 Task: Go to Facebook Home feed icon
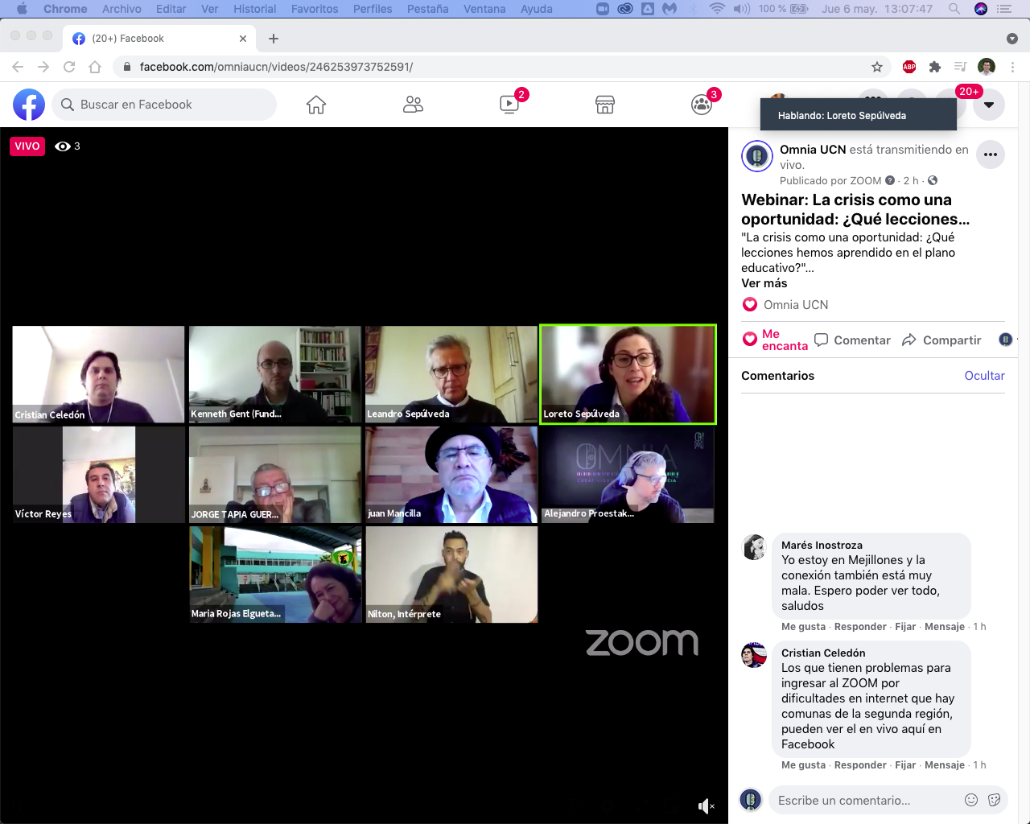(x=316, y=105)
